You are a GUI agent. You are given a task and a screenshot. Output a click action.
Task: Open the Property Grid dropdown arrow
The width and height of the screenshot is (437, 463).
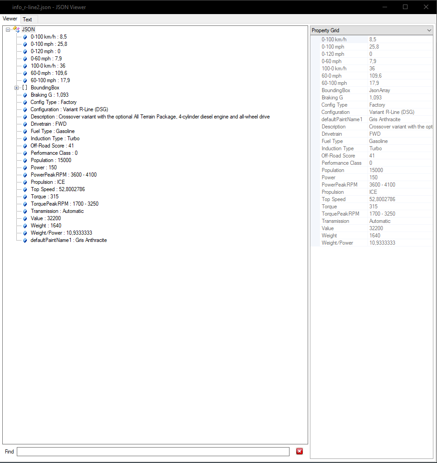(x=429, y=30)
